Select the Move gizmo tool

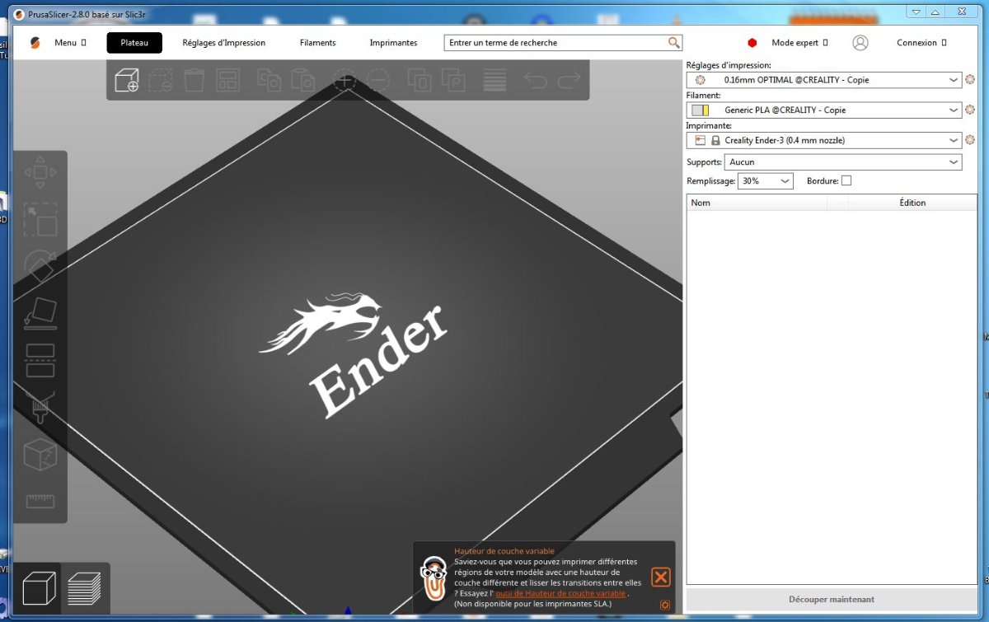[x=40, y=173]
